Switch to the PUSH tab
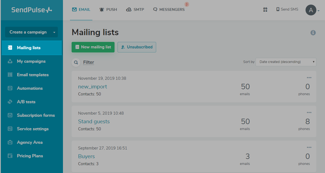 (x=108, y=9)
